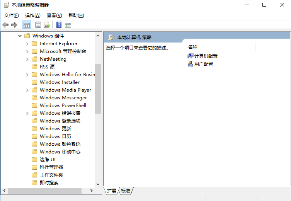Image resolution: width=291 pixels, height=201 pixels.
Task: Switch to the 标准 tab
Action: click(x=126, y=191)
